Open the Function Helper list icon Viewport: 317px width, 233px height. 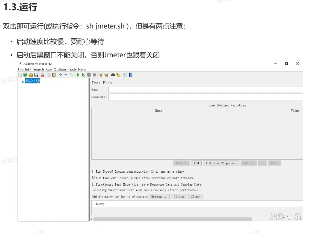125,75
